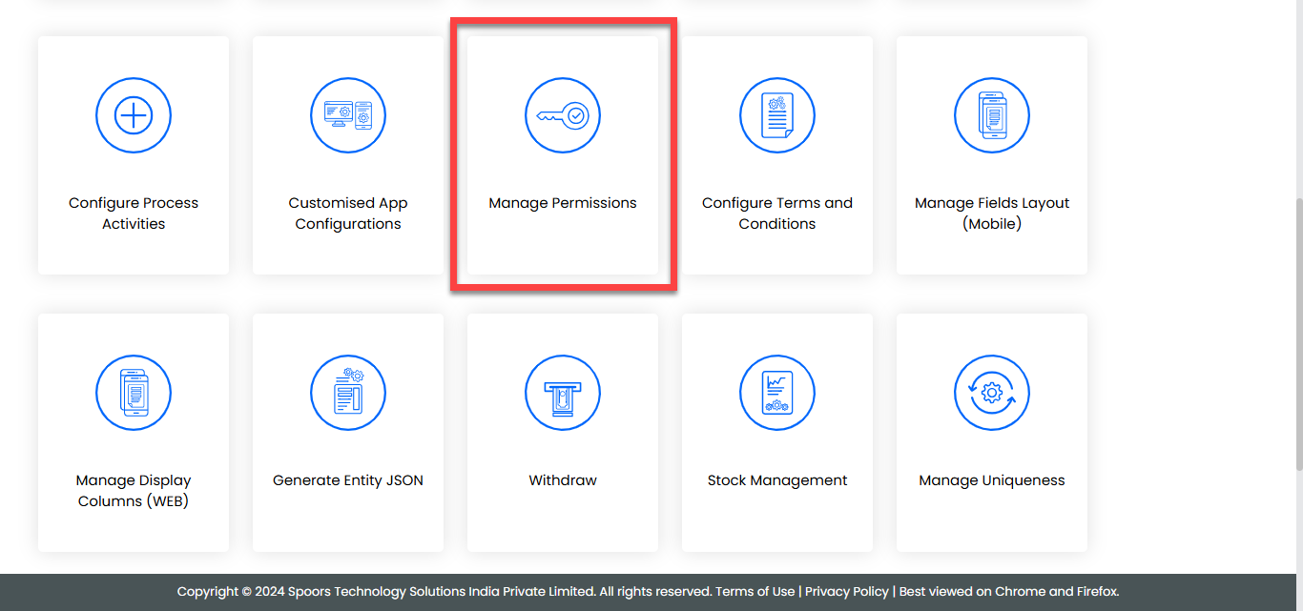Click the Manage Permissions key icon
The width and height of the screenshot is (1303, 611).
point(563,115)
